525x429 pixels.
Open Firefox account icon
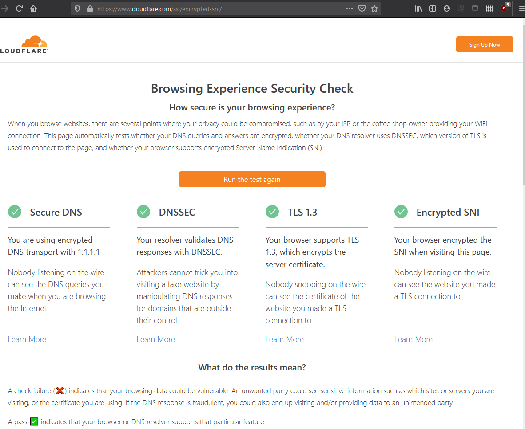click(x=447, y=8)
